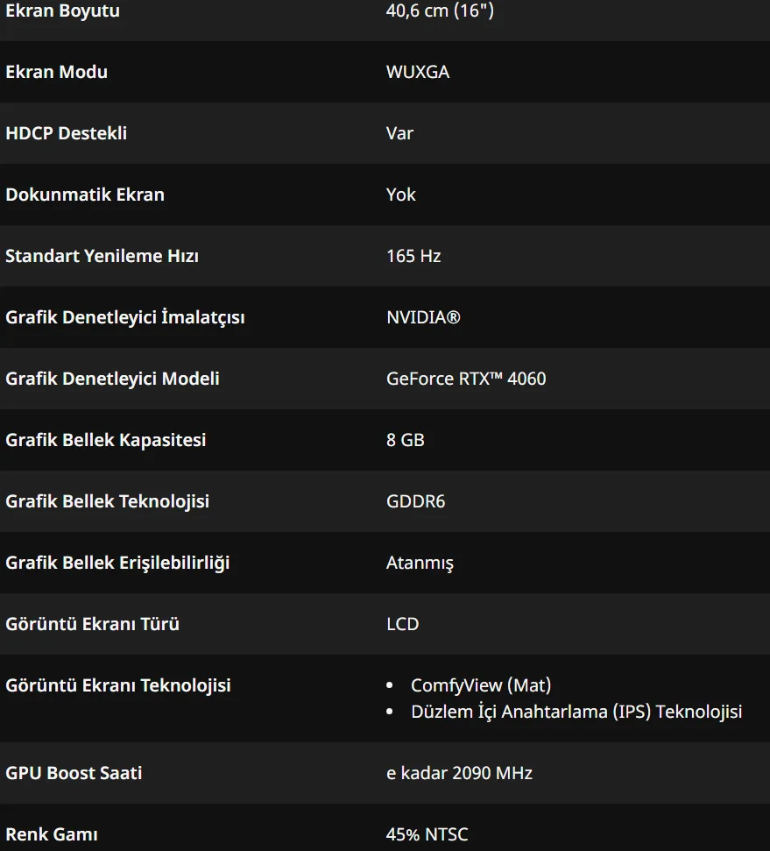Select the GDDR6 memory technology value
Screen dimensions: 770x851
coord(416,501)
